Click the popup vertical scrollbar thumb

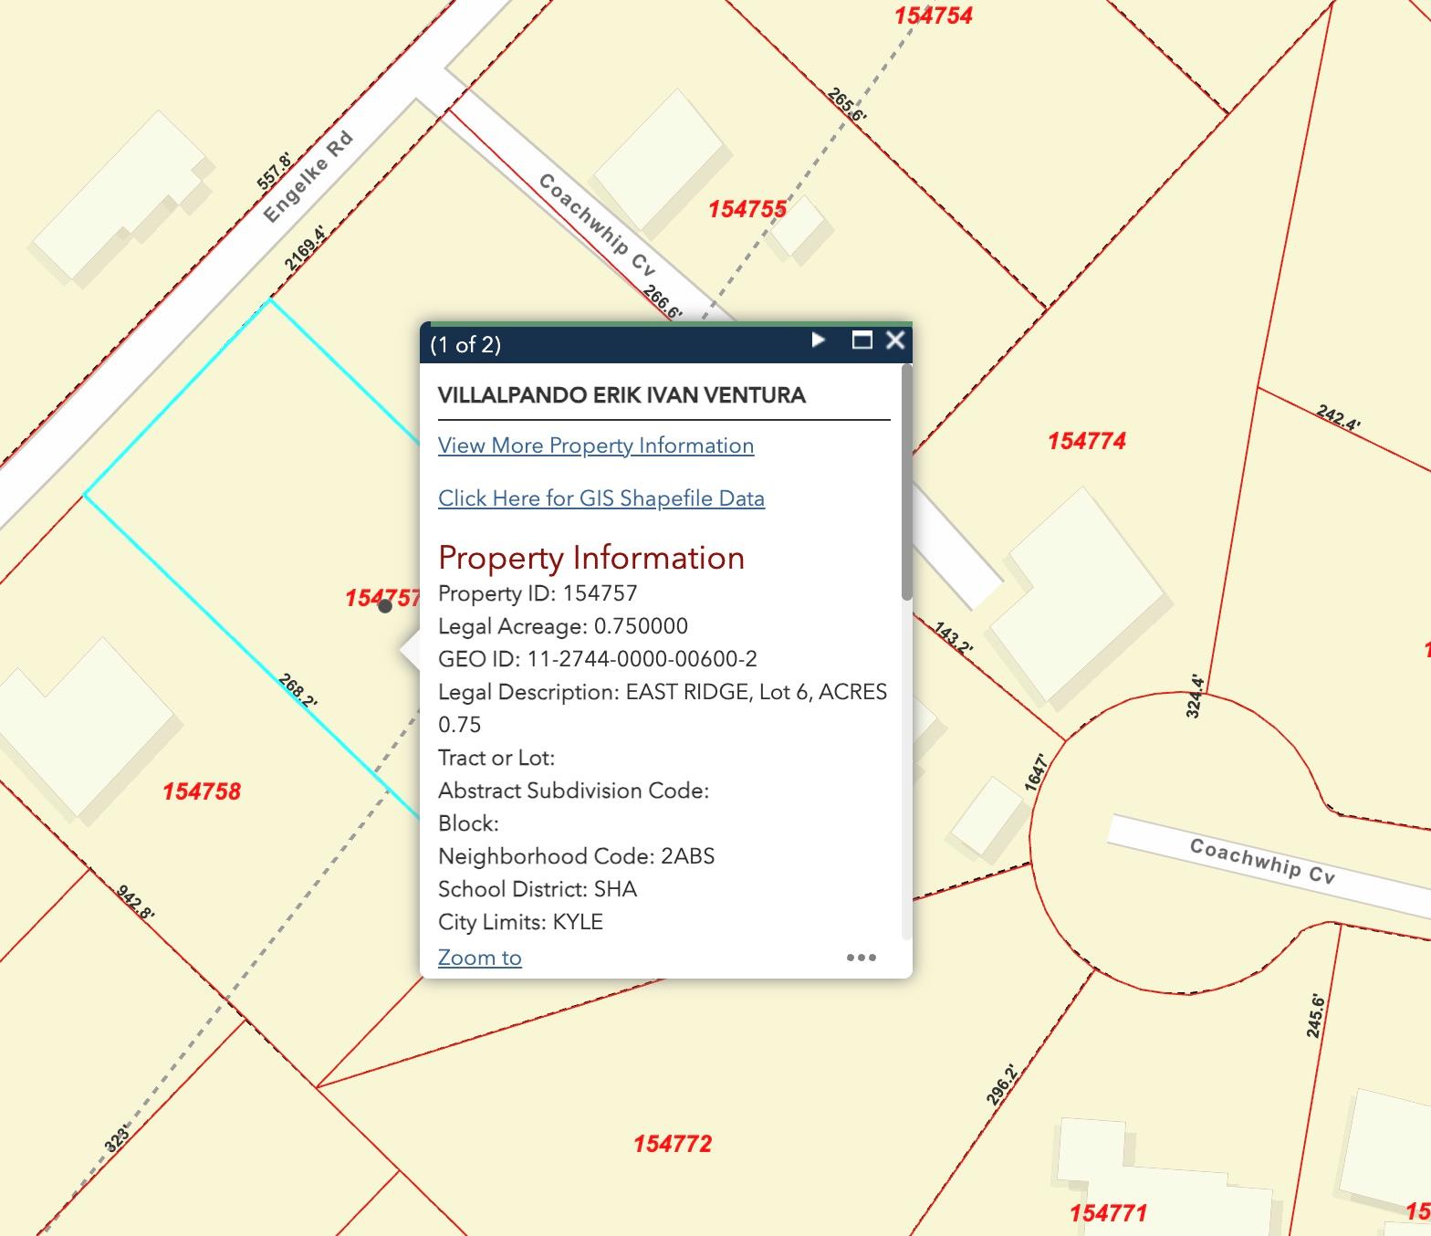906,484
